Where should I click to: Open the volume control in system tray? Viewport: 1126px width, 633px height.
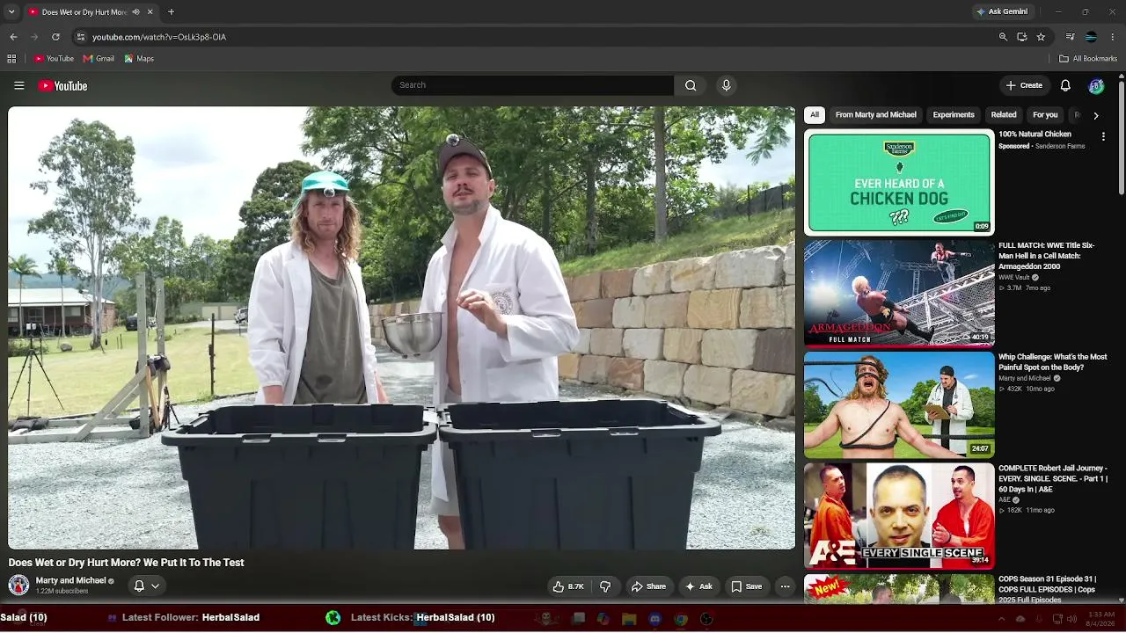[x=1073, y=619]
